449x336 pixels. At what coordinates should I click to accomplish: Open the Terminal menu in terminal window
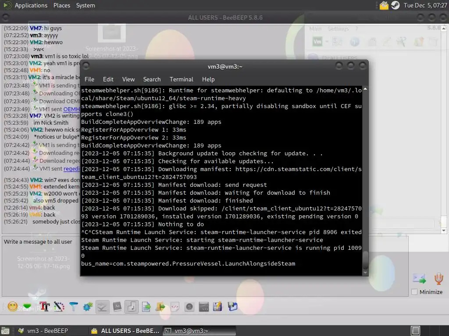(x=181, y=80)
